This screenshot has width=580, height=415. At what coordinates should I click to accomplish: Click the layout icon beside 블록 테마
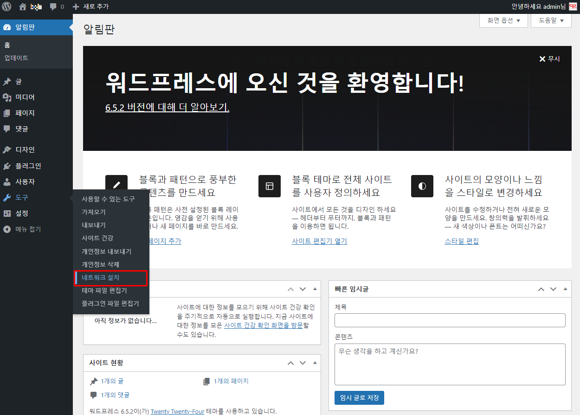pos(270,186)
